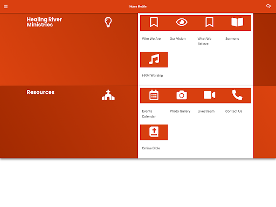Viewport: 276px width, 207px height.
Task: Select the Livestream label
Action: pos(206,111)
